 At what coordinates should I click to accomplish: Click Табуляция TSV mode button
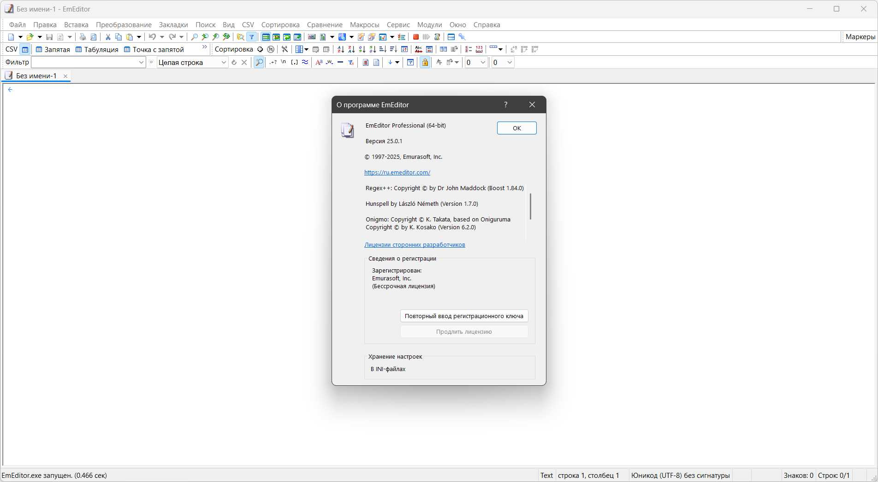point(97,49)
